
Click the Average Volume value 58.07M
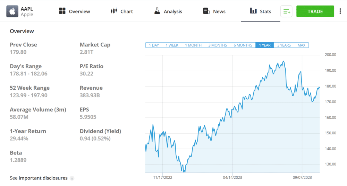tap(19, 117)
